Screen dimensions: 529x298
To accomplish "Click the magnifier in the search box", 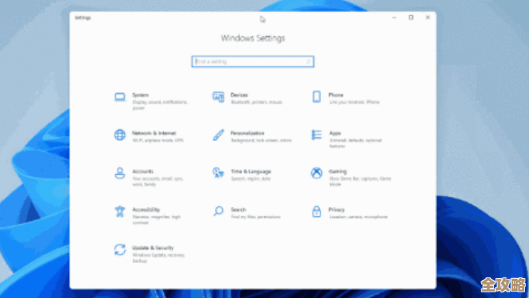I will pos(308,62).
